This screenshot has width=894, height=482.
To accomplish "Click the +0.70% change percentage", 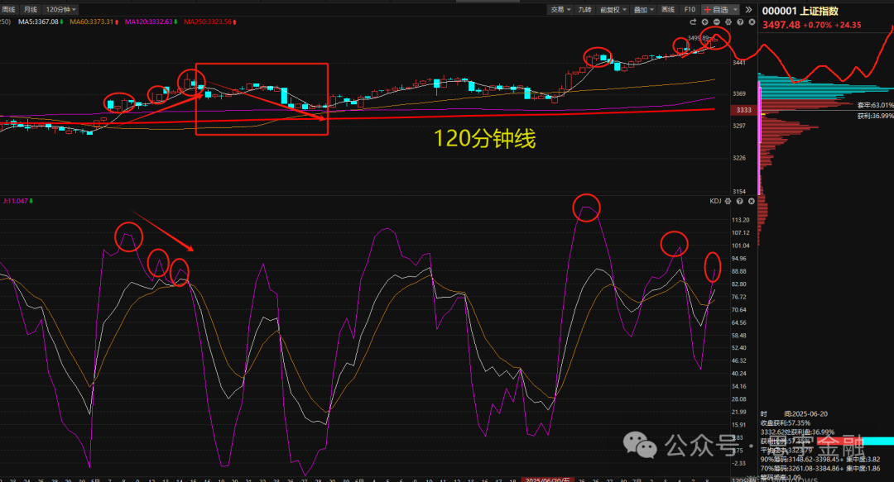I will 816,25.
